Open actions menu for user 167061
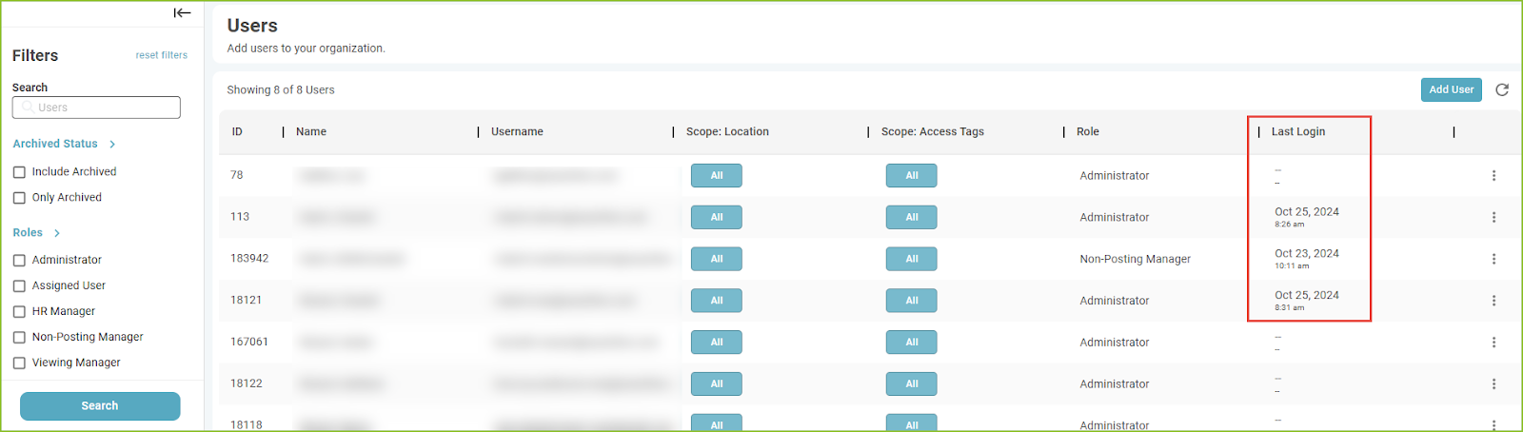 click(1493, 343)
